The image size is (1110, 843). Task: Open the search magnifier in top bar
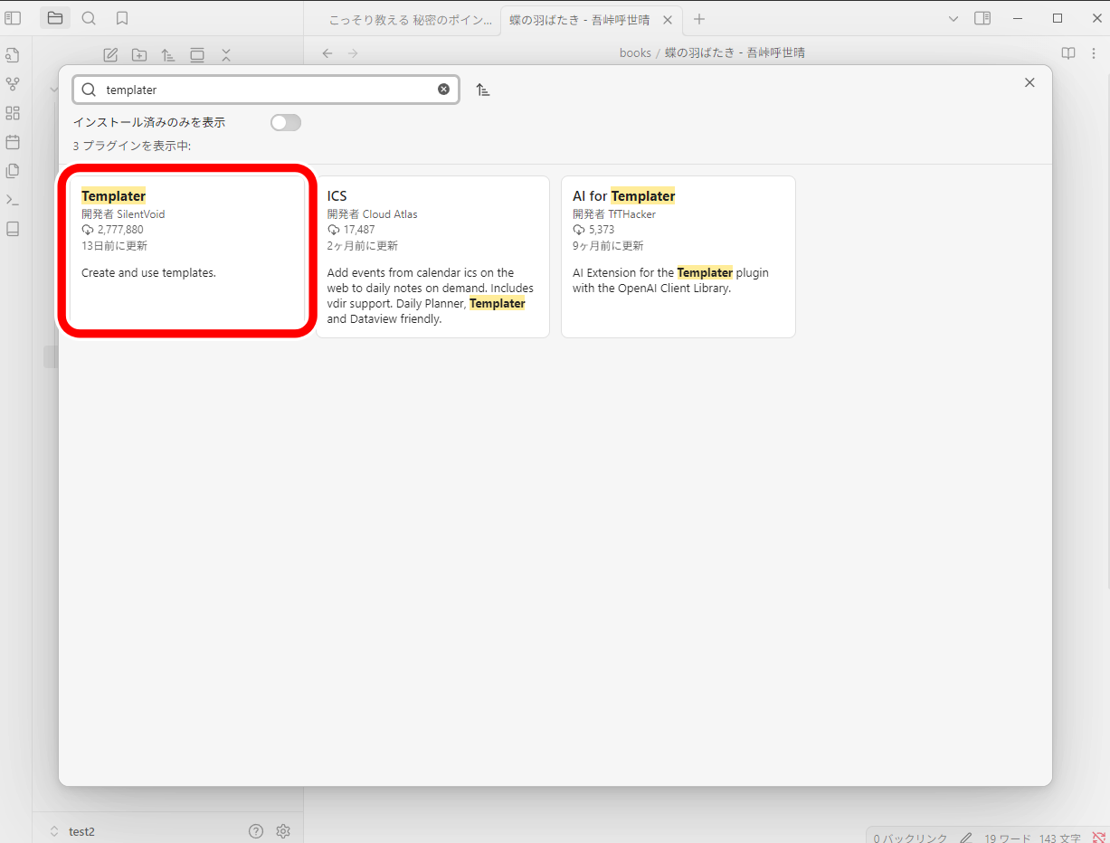89,18
